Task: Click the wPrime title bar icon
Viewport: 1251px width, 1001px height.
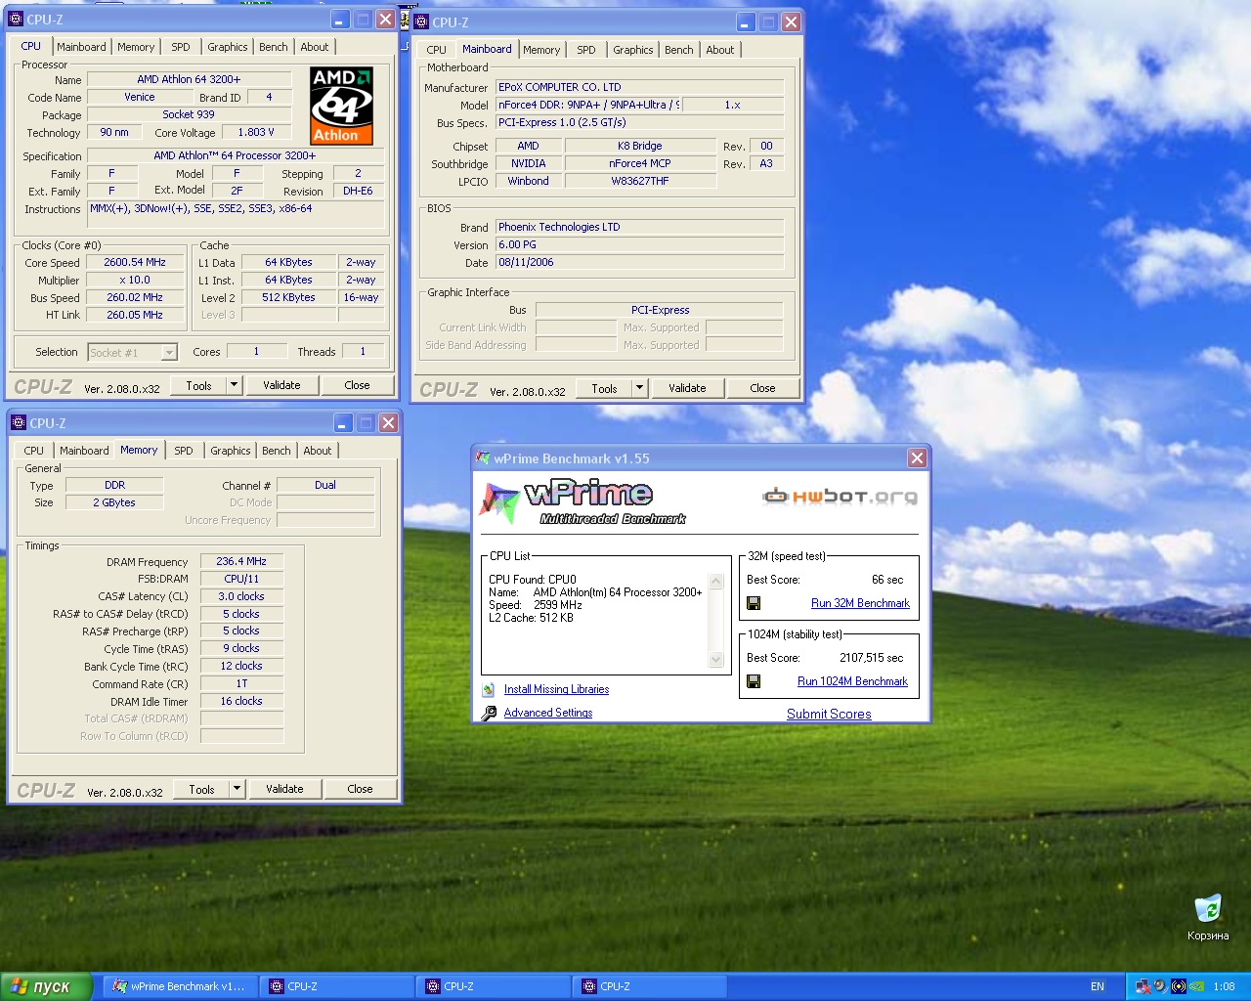Action: (483, 457)
